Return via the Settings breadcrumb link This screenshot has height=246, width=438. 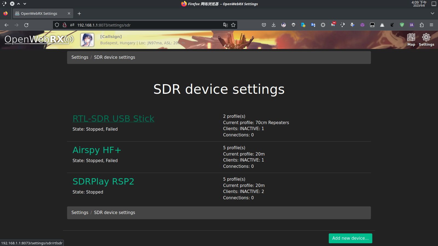pyautogui.click(x=80, y=57)
